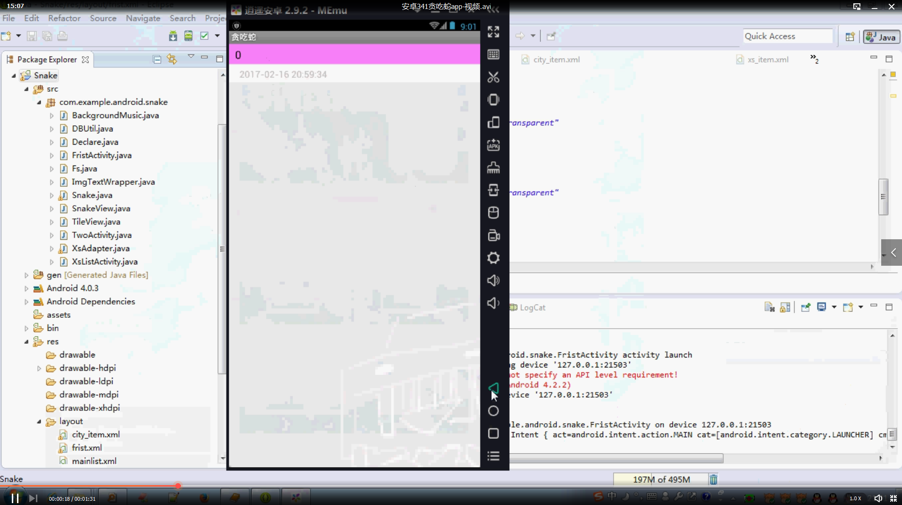
Task: Switch to xs_item.xml editor tab
Action: [x=763, y=60]
